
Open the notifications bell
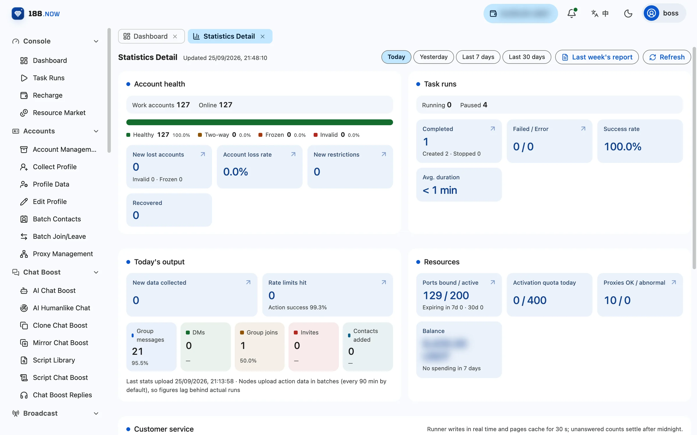pyautogui.click(x=572, y=13)
